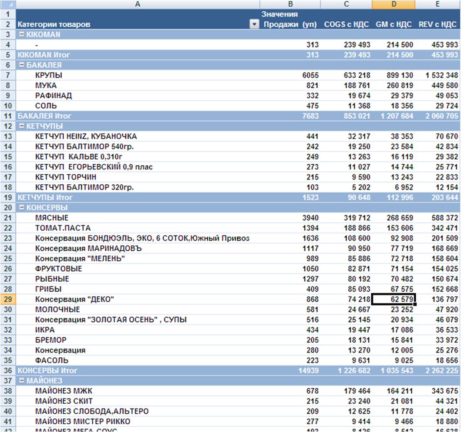Click the Продажи (уп) value 6055
The height and width of the screenshot is (432, 461).
coord(310,75)
